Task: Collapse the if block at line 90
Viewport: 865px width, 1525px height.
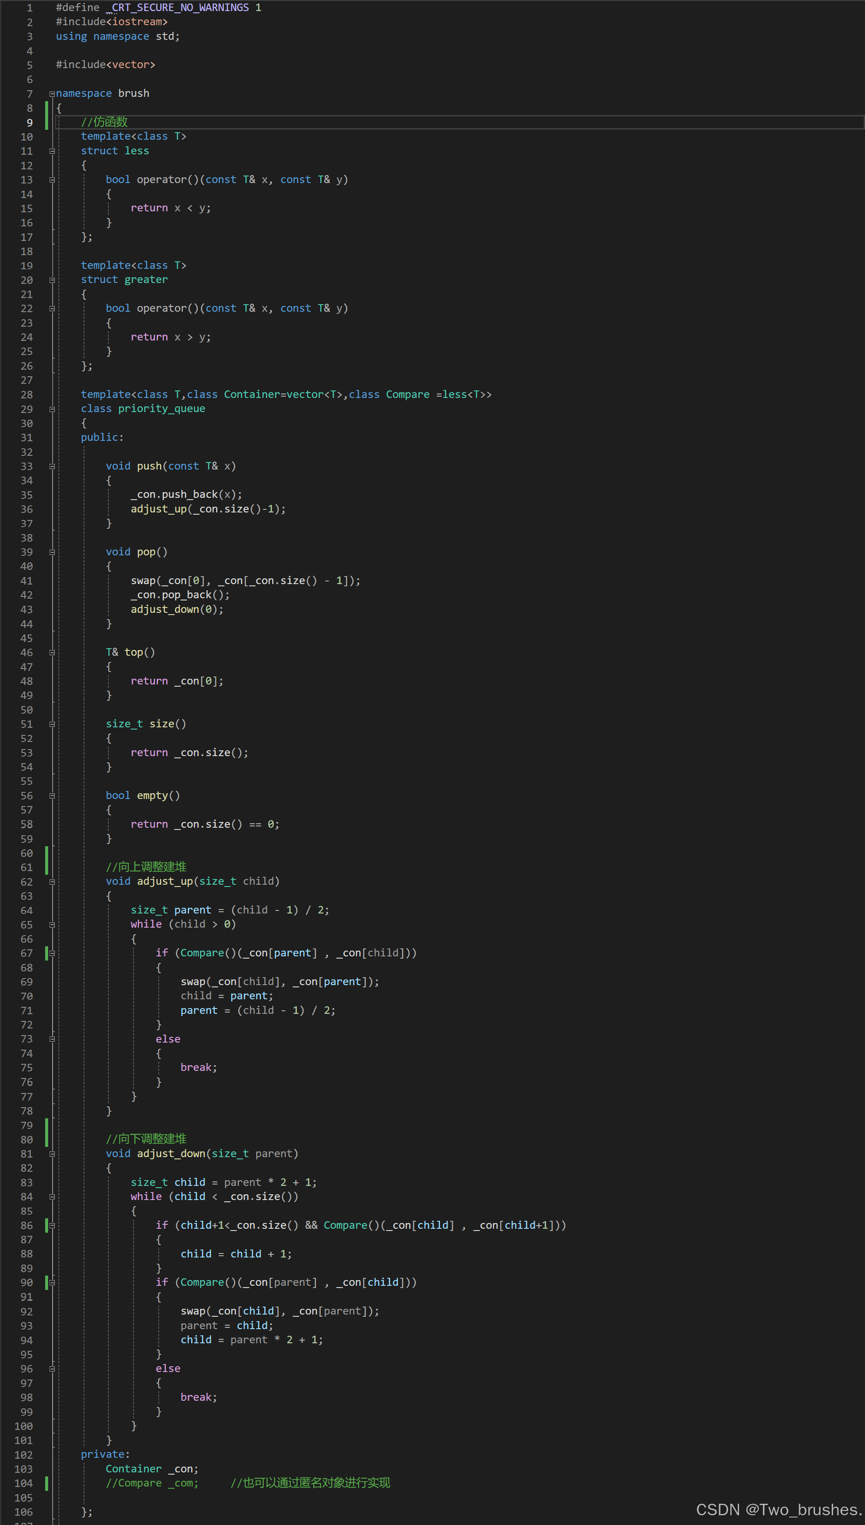Action: (52, 1282)
